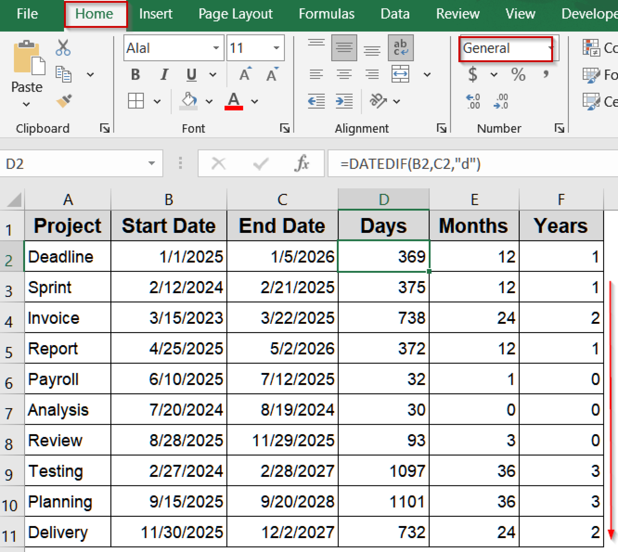Expand the General number format dropdown
Screen dimensions: 618x552
[x=550, y=48]
